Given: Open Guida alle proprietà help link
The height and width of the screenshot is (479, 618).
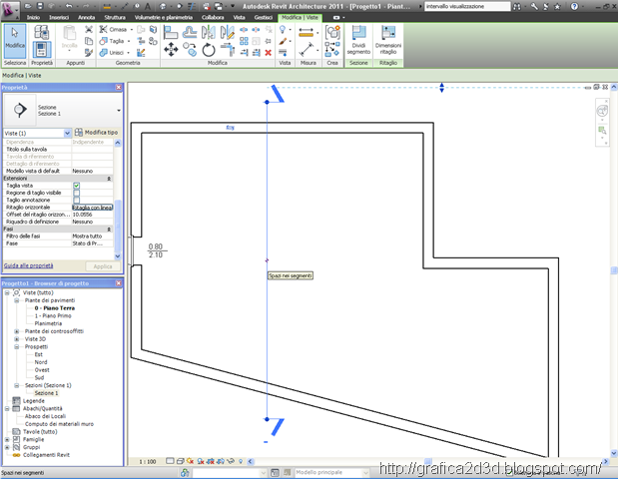Looking at the screenshot, I should (x=28, y=265).
